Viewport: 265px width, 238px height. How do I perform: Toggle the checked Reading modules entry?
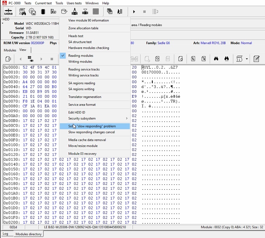coord(95,56)
